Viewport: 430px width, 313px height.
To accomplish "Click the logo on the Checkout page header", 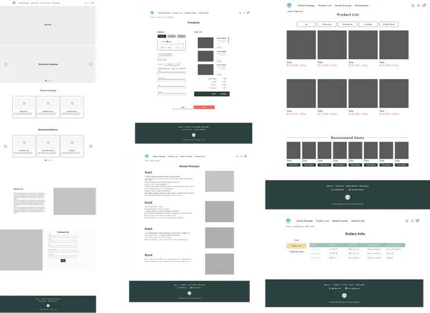I will point(152,13).
